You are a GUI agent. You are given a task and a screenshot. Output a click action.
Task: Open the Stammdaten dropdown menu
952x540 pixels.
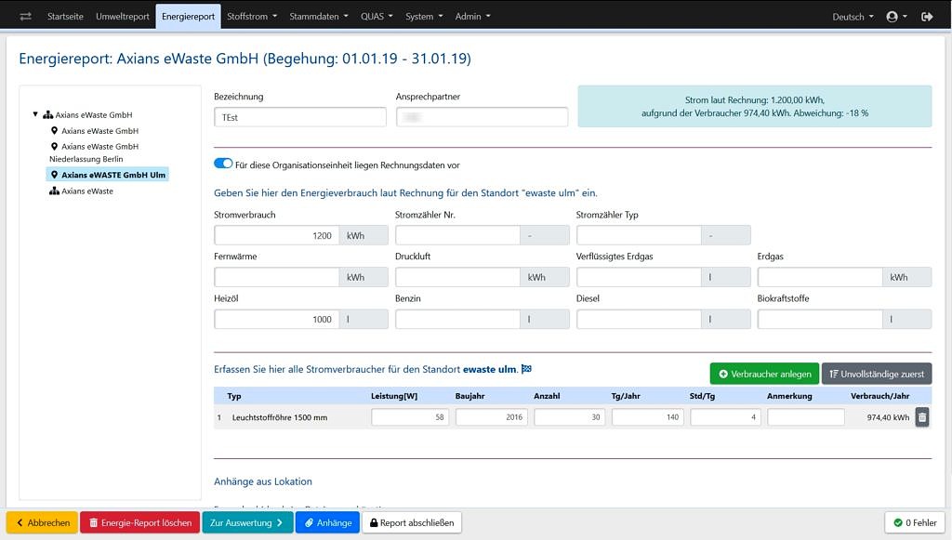[319, 17]
